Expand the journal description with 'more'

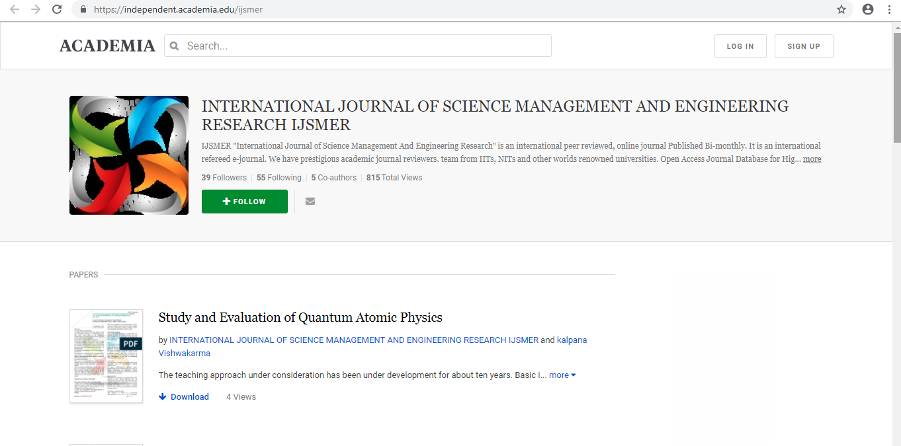point(812,159)
